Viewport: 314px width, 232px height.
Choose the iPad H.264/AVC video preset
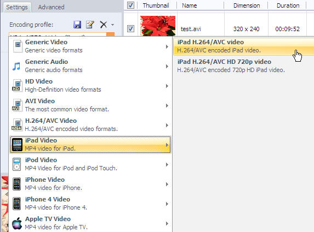pyautogui.click(x=243, y=46)
